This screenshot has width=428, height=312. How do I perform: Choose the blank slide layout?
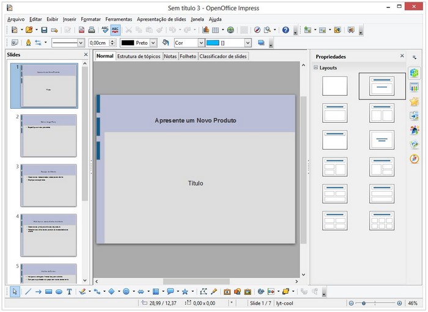[334, 86]
